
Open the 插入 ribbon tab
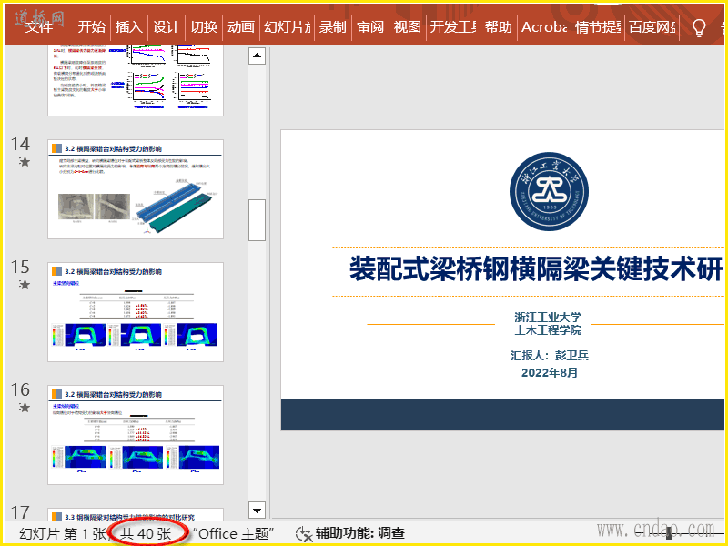coord(128,27)
